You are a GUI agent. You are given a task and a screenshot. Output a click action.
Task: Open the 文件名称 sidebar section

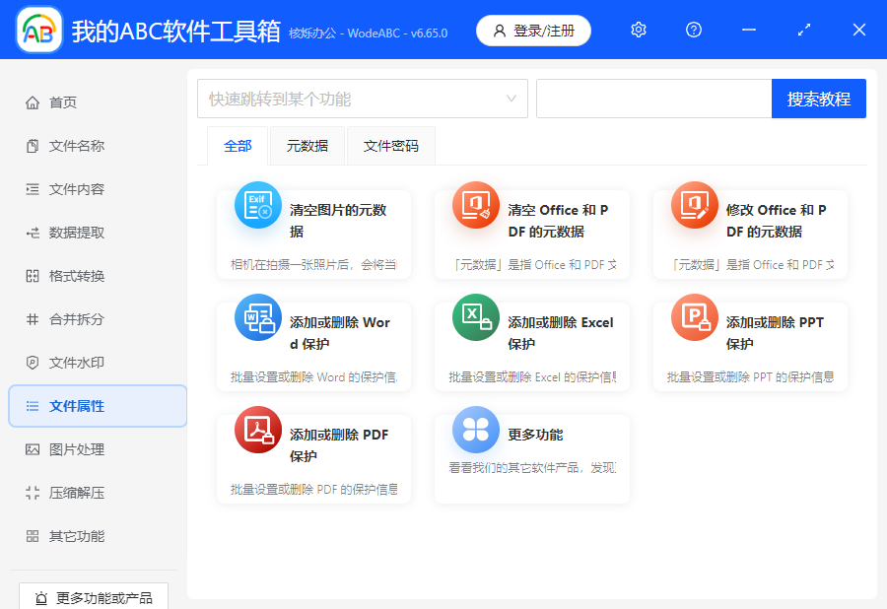(x=98, y=146)
